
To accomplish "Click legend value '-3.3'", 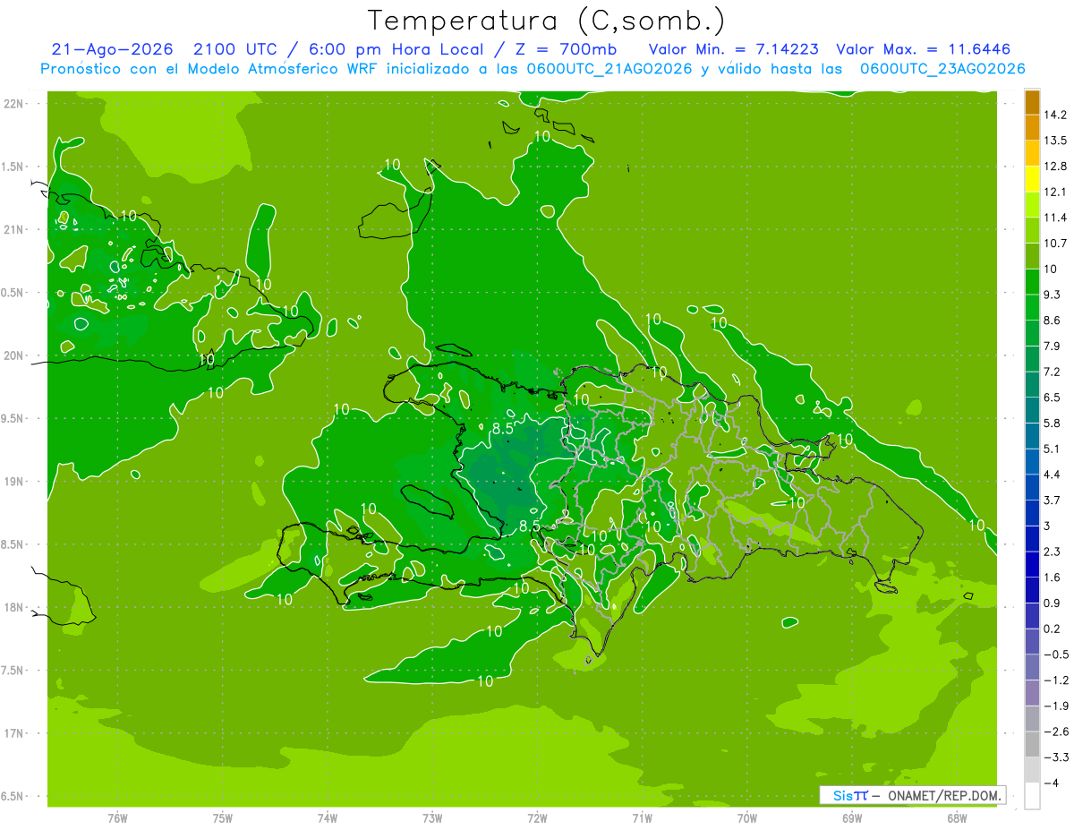I will click(x=1056, y=757).
